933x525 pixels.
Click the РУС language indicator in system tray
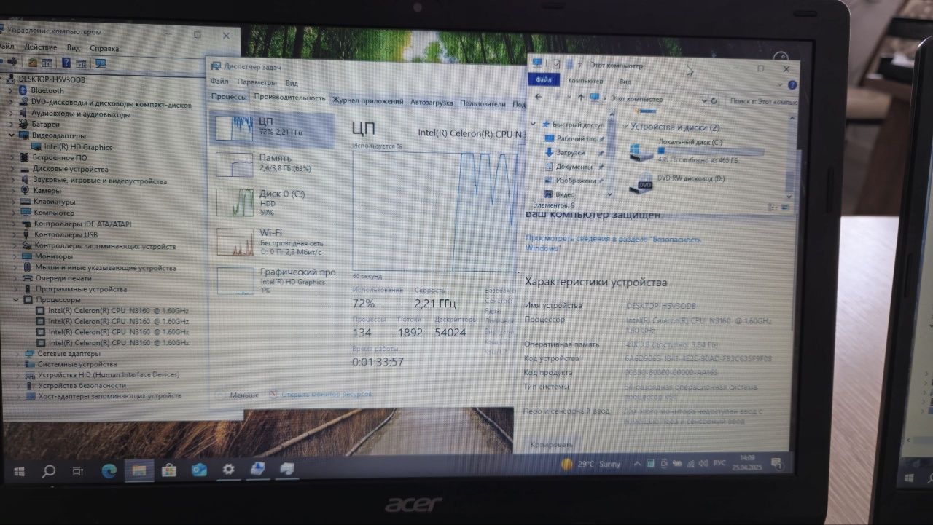click(x=719, y=462)
